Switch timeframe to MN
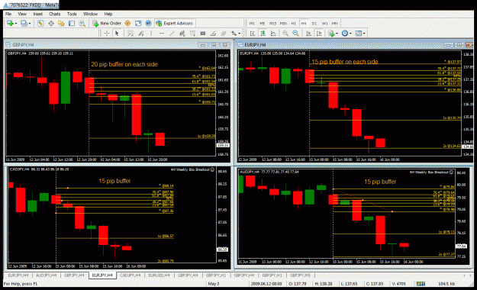Screen dimensions: 477x290 point(334,24)
